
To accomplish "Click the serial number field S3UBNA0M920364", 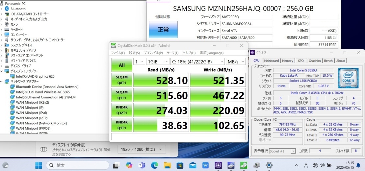I will click(x=247, y=24).
